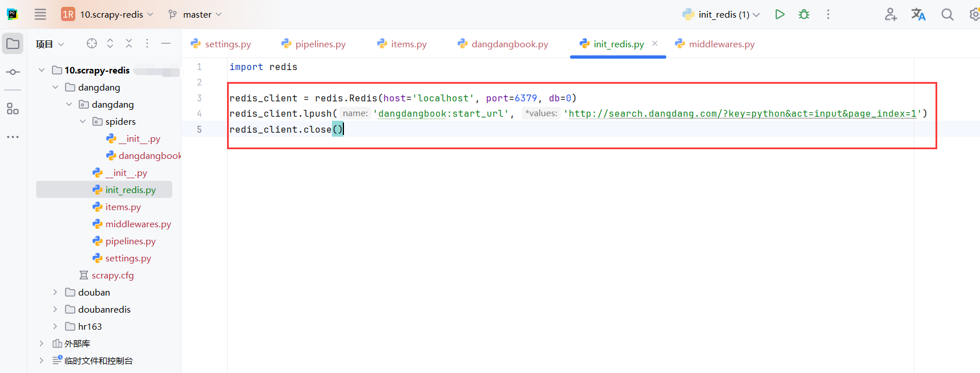Open settings.py in project tree
The image size is (980, 373).
[122, 258]
